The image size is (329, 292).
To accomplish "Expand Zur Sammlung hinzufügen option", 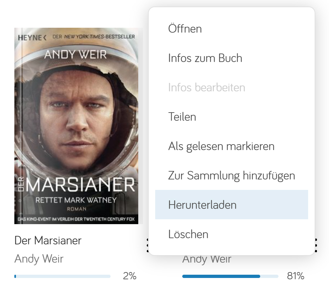I will click(232, 176).
